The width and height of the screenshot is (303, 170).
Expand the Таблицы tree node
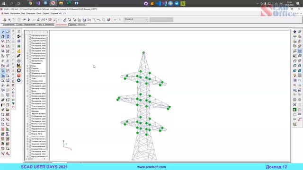[27, 66]
